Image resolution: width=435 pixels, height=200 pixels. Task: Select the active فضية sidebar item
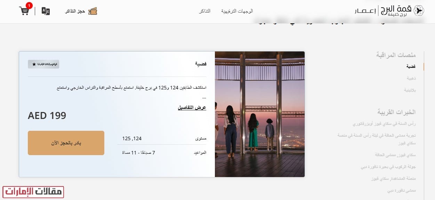click(x=411, y=66)
